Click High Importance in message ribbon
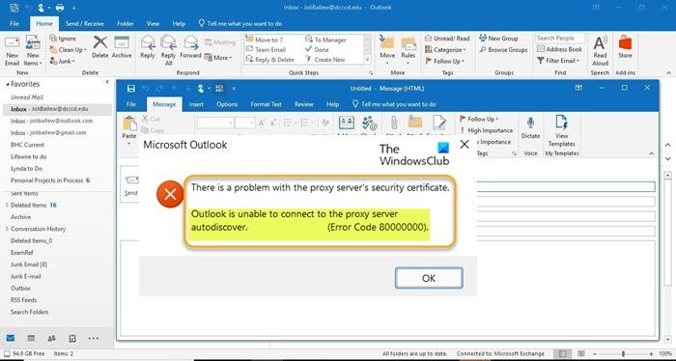This screenshot has height=361, width=676. [x=487, y=130]
